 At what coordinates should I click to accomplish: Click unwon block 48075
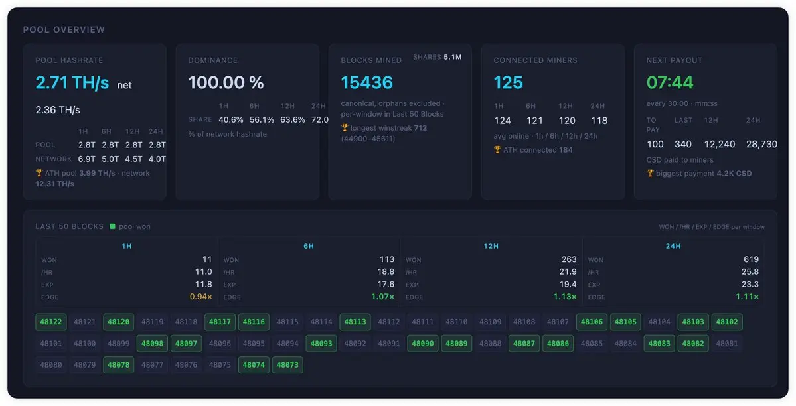[220, 365]
